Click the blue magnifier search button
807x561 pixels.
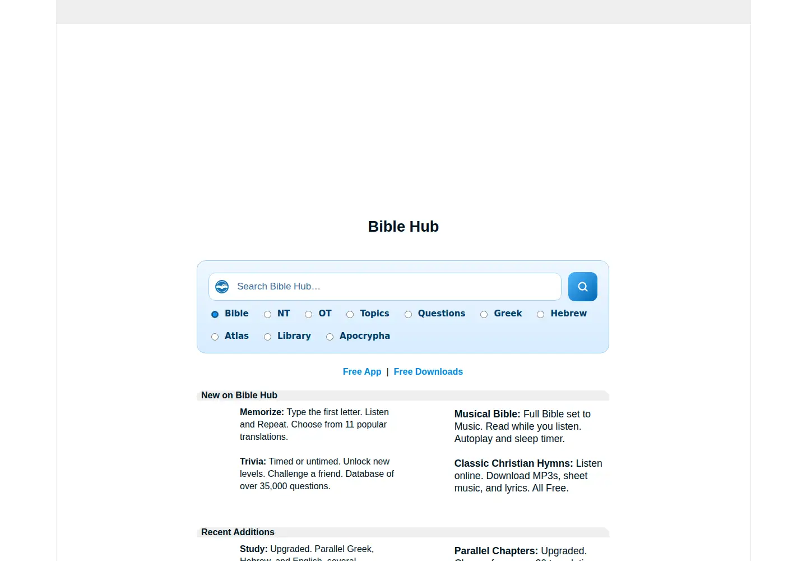(x=583, y=287)
